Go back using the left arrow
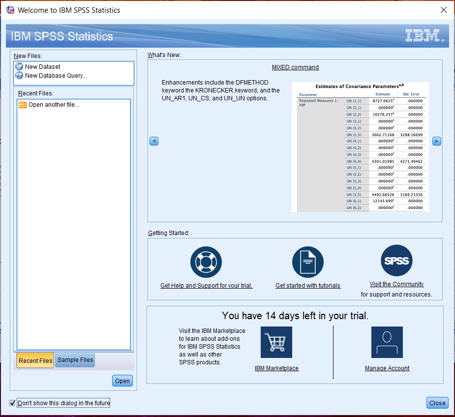The image size is (455, 417). [153, 141]
